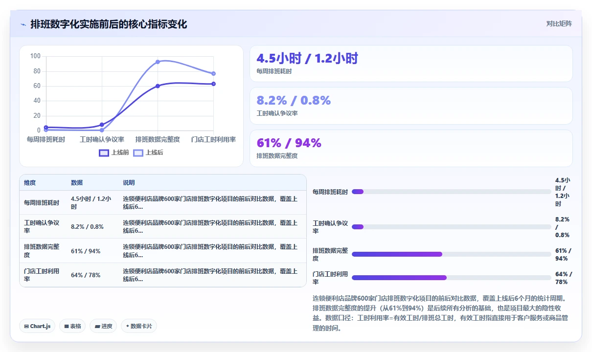Image resolution: width=592 pixels, height=352 pixels.
Task: Click the 排班数据完整度 progress bar
Action: (452, 254)
